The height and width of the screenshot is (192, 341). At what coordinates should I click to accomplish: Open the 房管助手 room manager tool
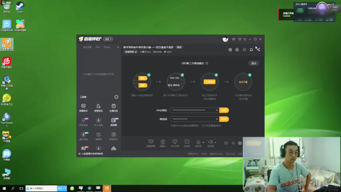click(98, 108)
